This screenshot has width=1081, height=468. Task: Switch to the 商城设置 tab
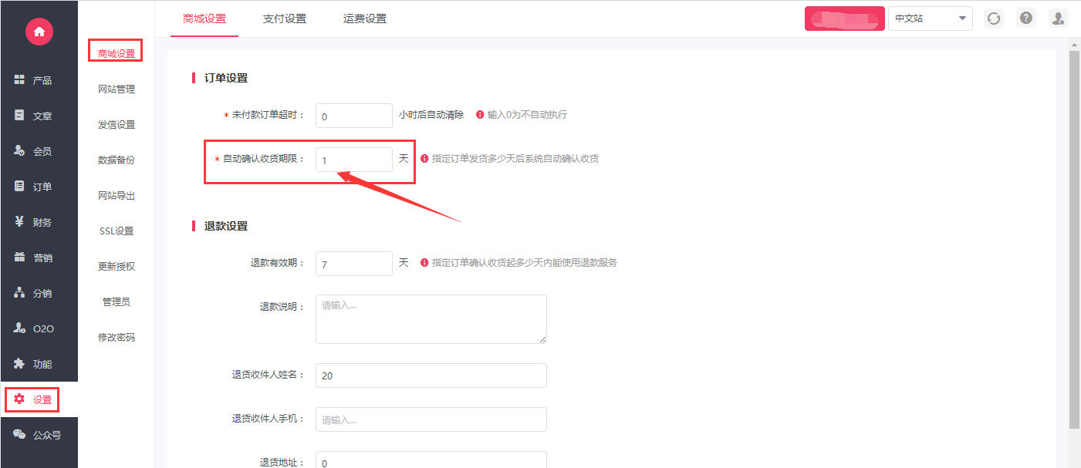(x=204, y=19)
